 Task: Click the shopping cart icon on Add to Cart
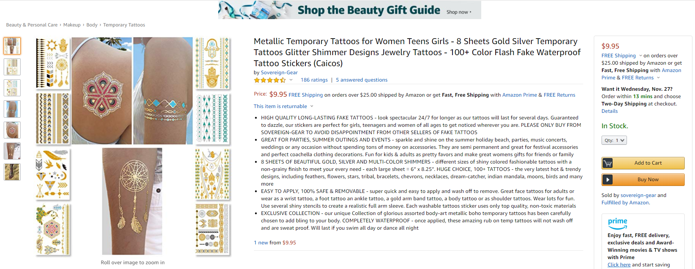[608, 163]
